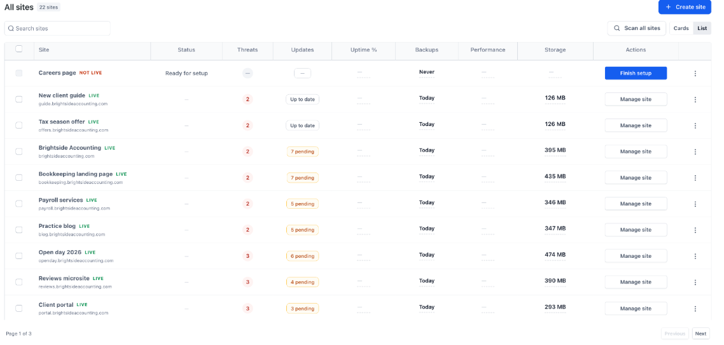This screenshot has height=345, width=724.
Task: Click the 435 MB storage value
Action: click(x=555, y=176)
